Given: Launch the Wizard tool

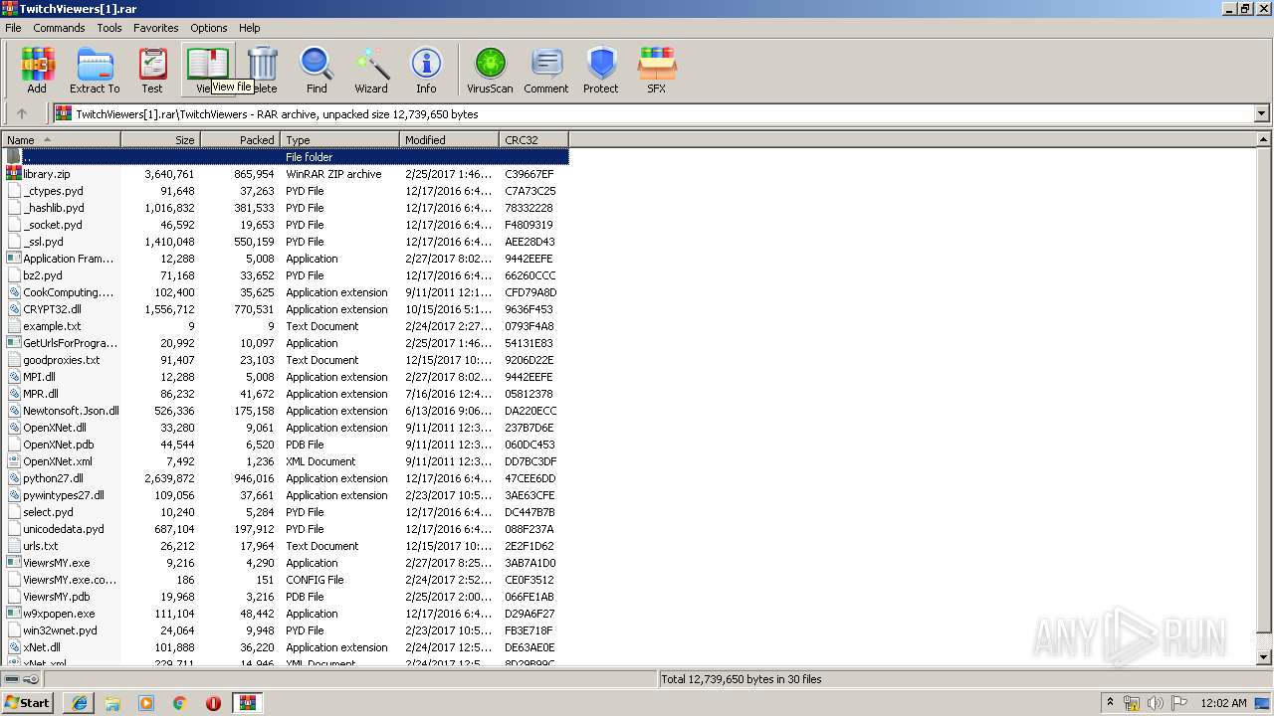Looking at the screenshot, I should click(x=371, y=70).
